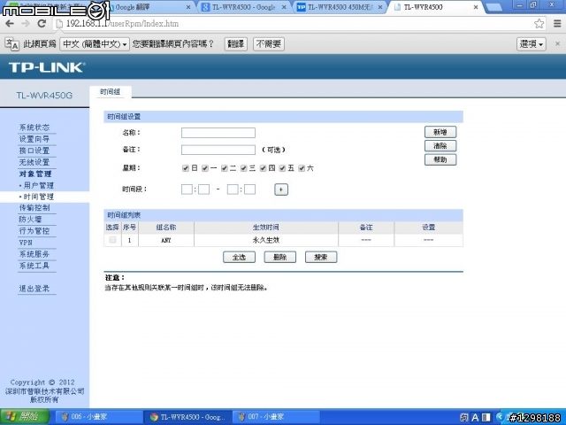Click the 名称 name input field
The image size is (566, 425).
point(218,133)
